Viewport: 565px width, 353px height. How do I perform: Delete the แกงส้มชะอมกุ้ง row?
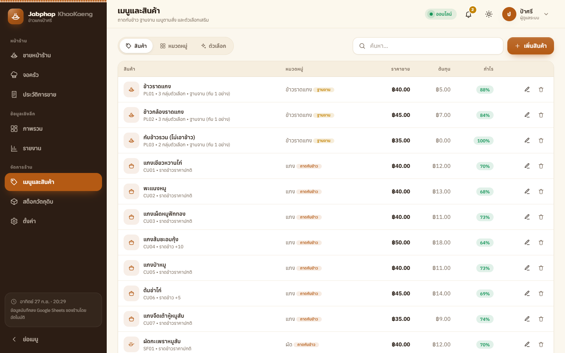(541, 242)
